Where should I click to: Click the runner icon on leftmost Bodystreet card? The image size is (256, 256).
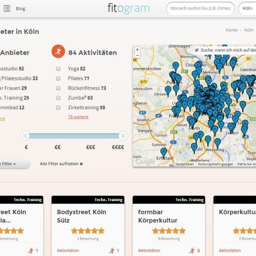pyautogui.click(x=31, y=250)
